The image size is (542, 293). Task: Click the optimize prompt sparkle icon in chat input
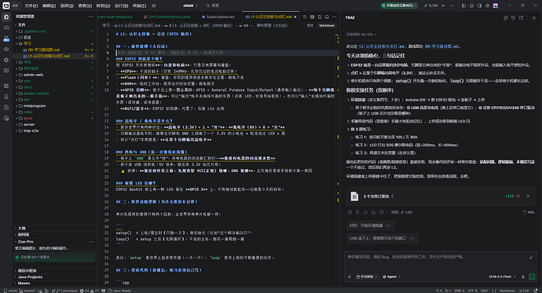[x=531, y=258]
